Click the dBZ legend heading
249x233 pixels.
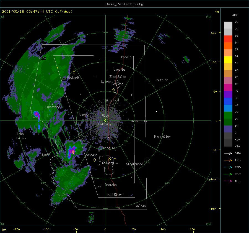coord(235,15)
